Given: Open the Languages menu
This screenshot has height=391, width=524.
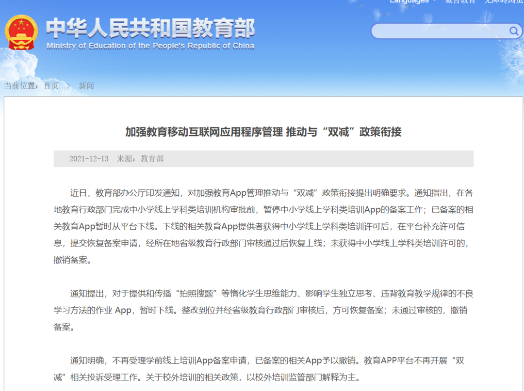Looking at the screenshot, I should (x=409, y=1).
